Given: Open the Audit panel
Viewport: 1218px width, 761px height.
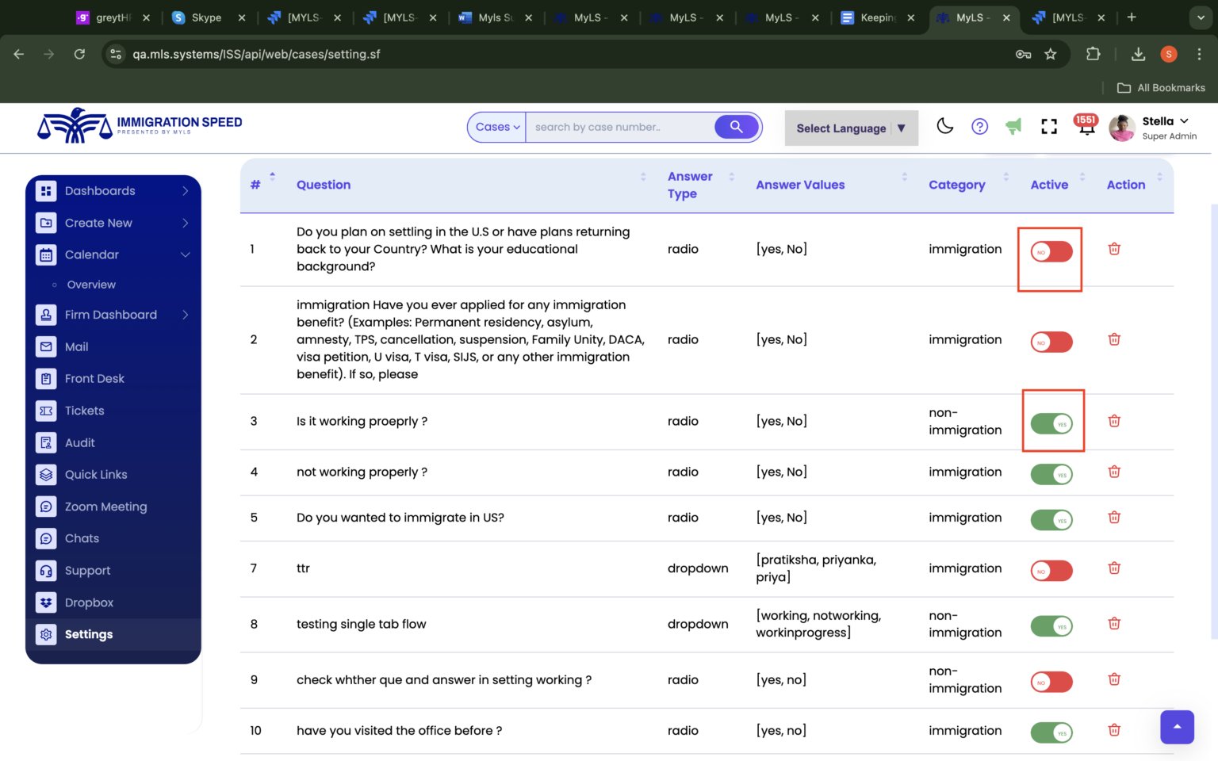Looking at the screenshot, I should [79, 442].
